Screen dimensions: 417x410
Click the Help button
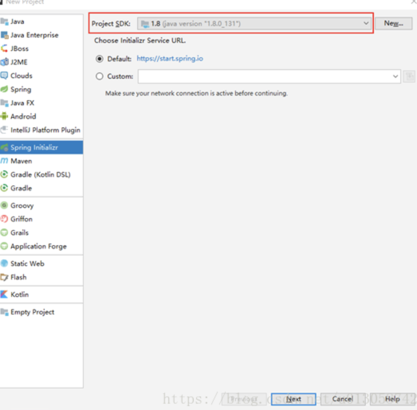click(x=393, y=399)
